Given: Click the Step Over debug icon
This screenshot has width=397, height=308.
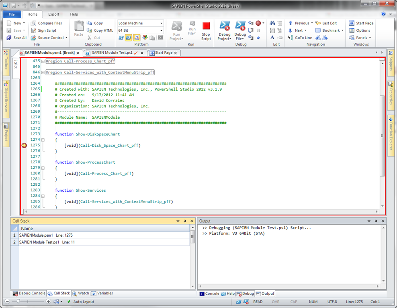Looking at the screenshot, I should point(251,30).
